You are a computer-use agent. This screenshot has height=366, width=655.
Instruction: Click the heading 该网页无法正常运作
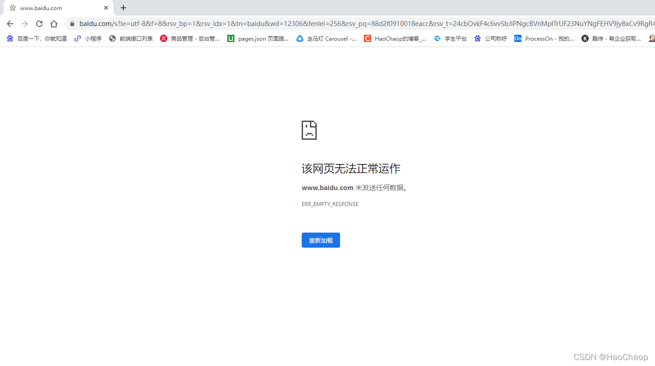pos(351,169)
